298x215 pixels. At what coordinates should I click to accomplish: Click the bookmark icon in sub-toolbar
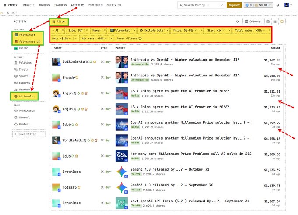(2, 13)
